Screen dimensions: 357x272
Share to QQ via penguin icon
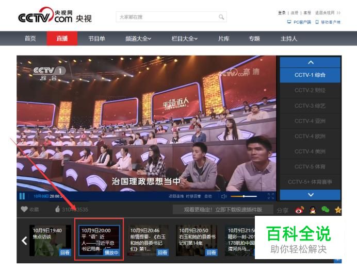313,210
